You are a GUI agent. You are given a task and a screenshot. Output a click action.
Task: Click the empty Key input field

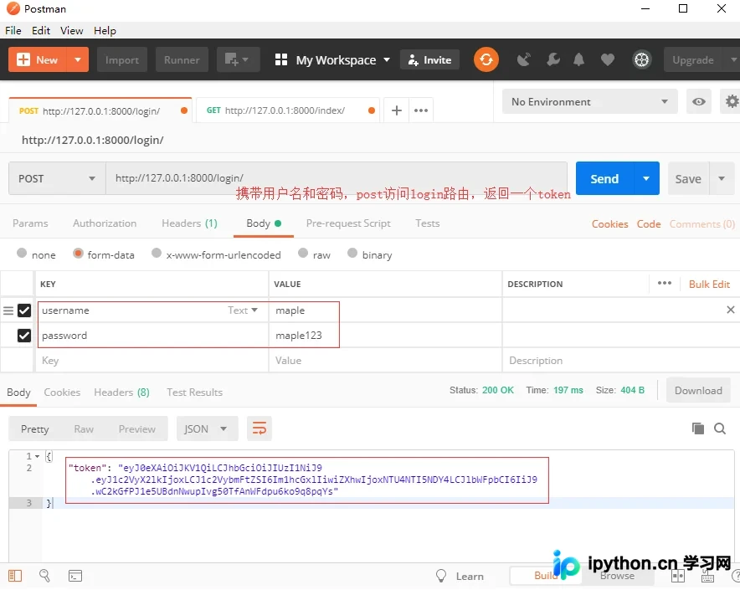pyautogui.click(x=151, y=361)
